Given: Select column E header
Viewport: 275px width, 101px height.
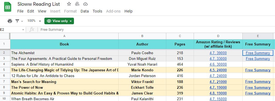Looking at the screenshot, I should point(258,36).
